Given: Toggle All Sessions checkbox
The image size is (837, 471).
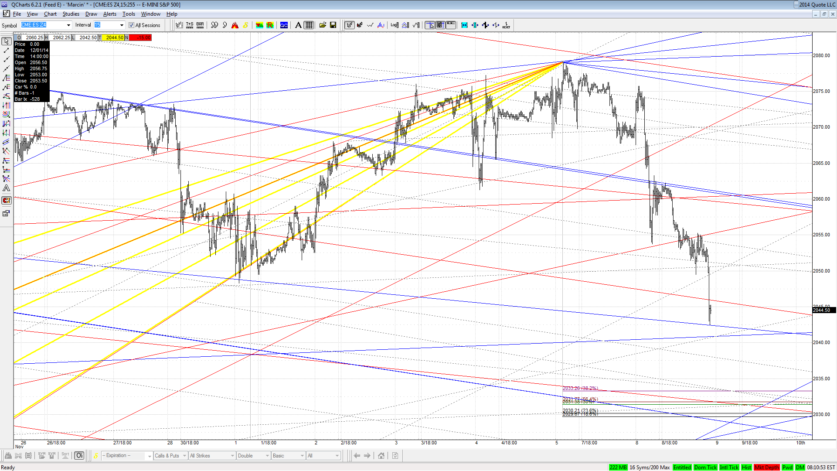Looking at the screenshot, I should tap(131, 25).
